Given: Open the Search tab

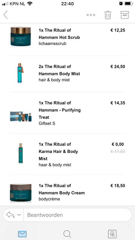Looking at the screenshot, I should click(67, 234).
